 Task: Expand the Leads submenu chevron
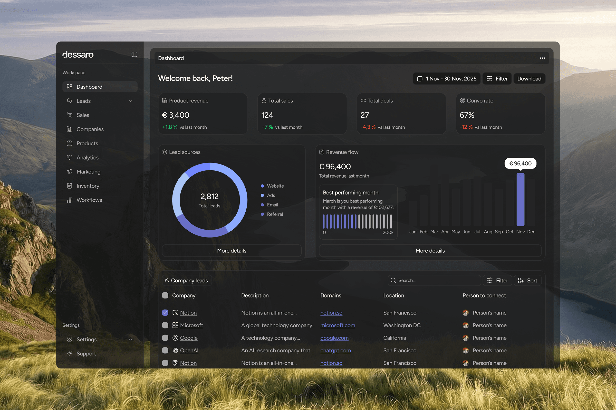tap(130, 101)
